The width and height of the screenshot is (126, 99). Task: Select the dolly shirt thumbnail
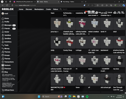click(x=57, y=42)
